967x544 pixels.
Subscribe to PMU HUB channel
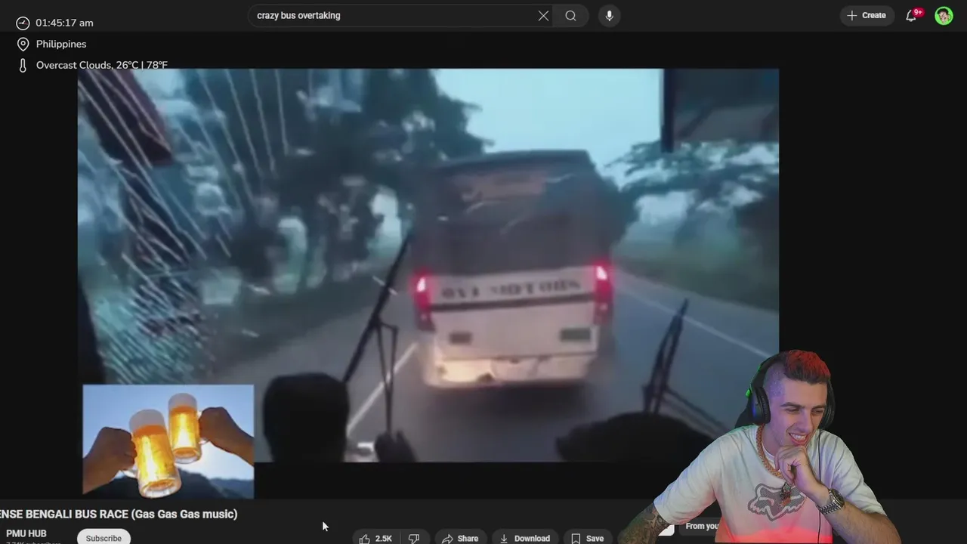[103, 538]
